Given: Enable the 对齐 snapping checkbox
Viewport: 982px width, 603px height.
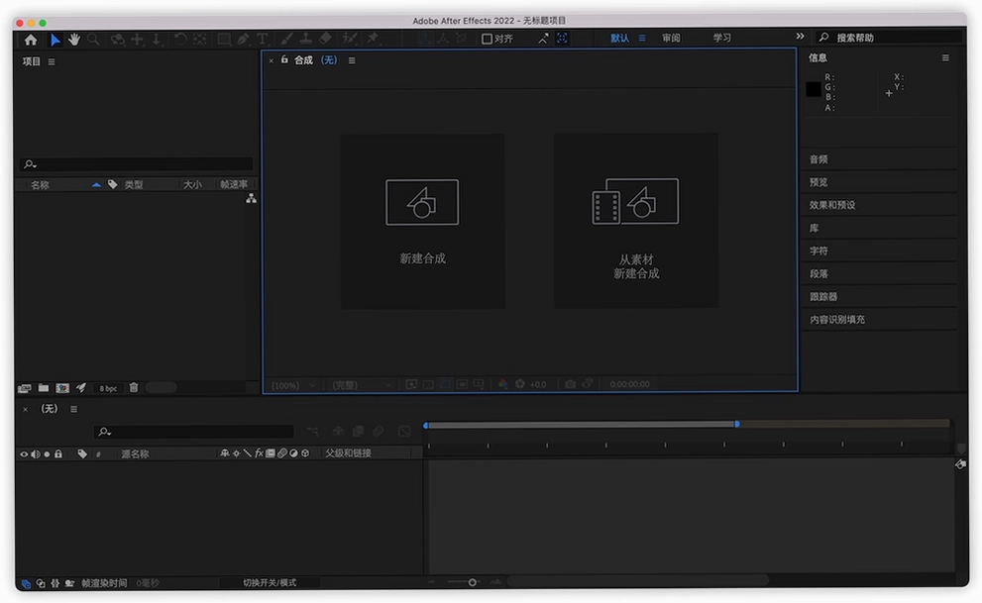Looking at the screenshot, I should pos(487,39).
